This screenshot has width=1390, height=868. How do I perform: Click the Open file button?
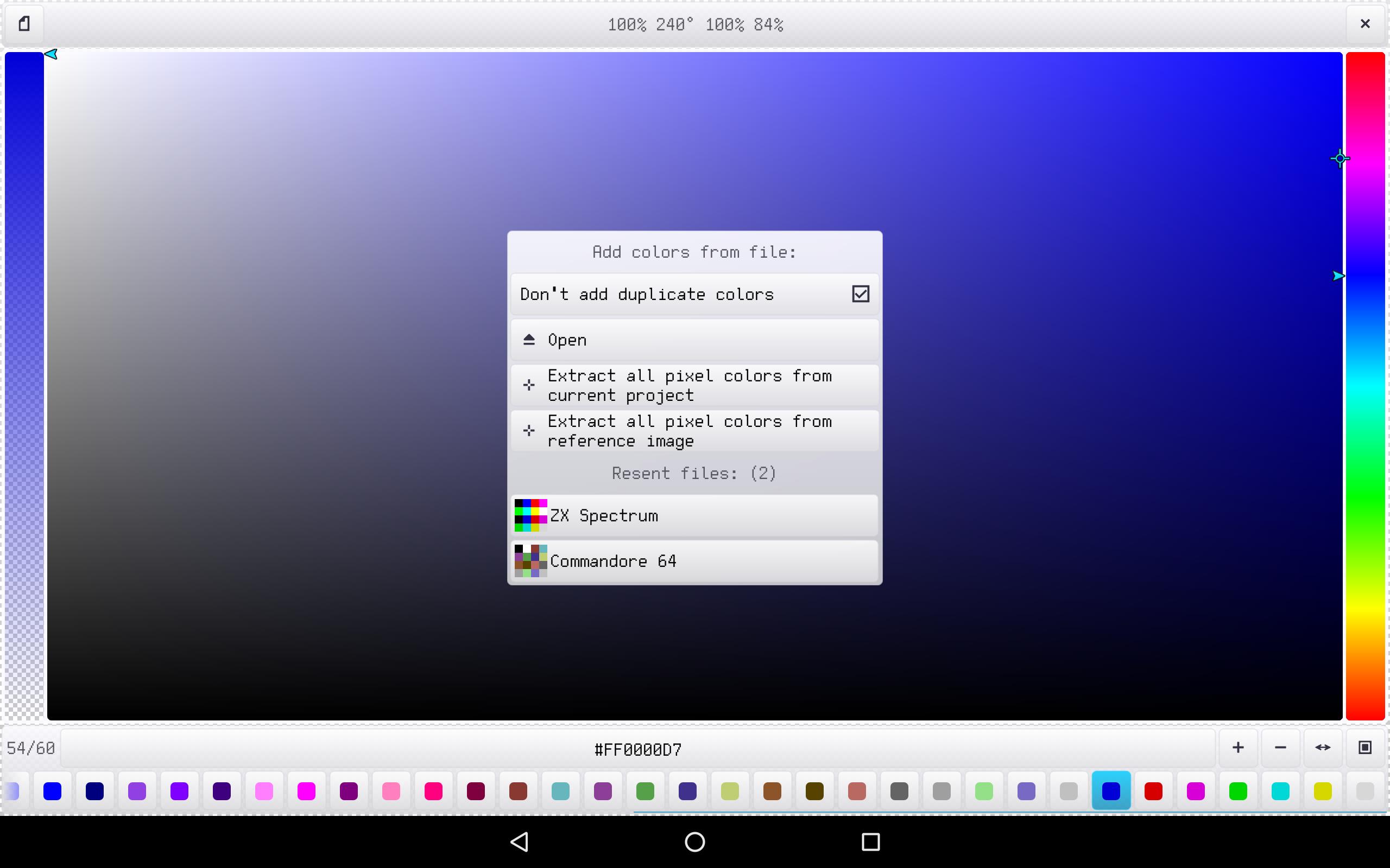[695, 340]
